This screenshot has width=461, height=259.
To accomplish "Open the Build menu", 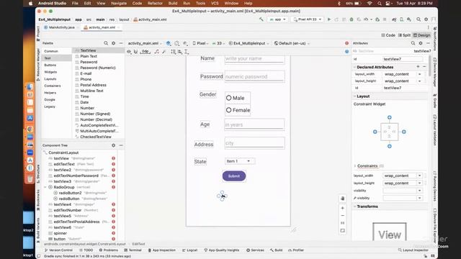I will 173,3.
